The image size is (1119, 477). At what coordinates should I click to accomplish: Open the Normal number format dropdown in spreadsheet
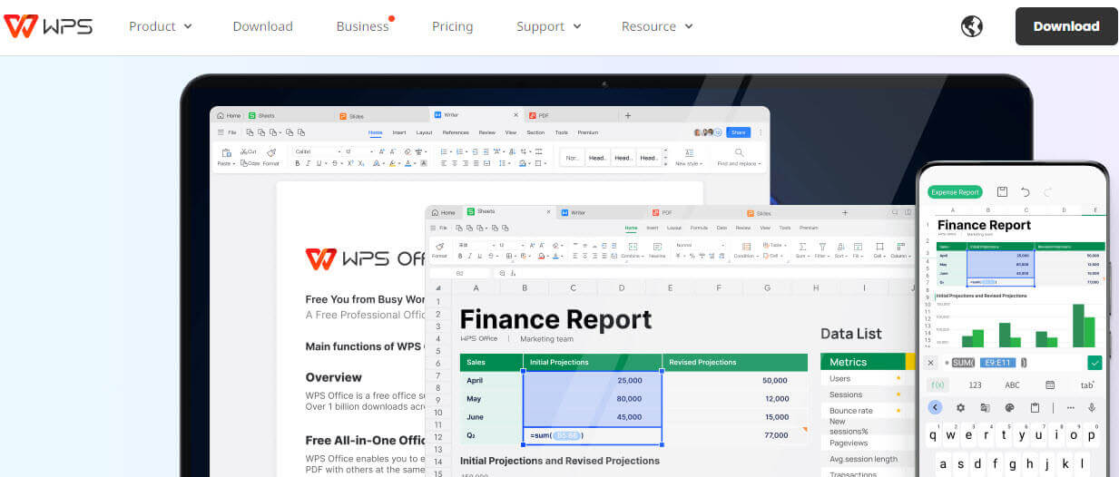click(700, 245)
